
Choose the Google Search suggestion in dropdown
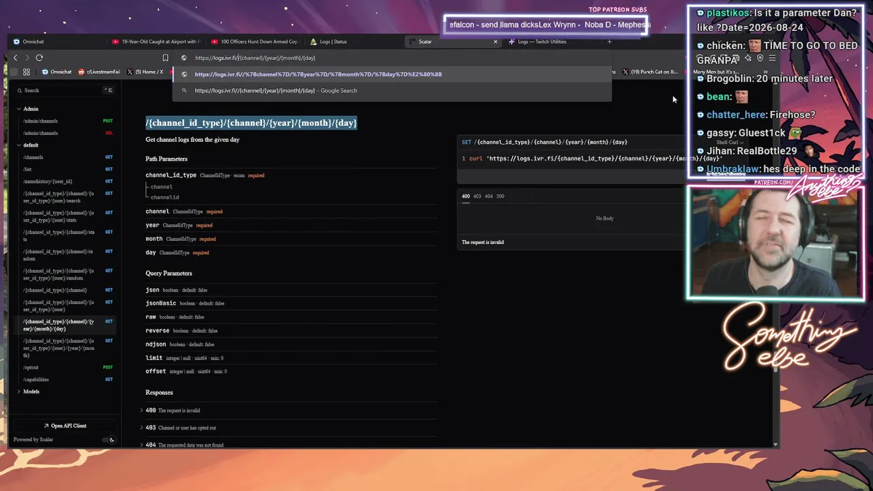pos(391,91)
